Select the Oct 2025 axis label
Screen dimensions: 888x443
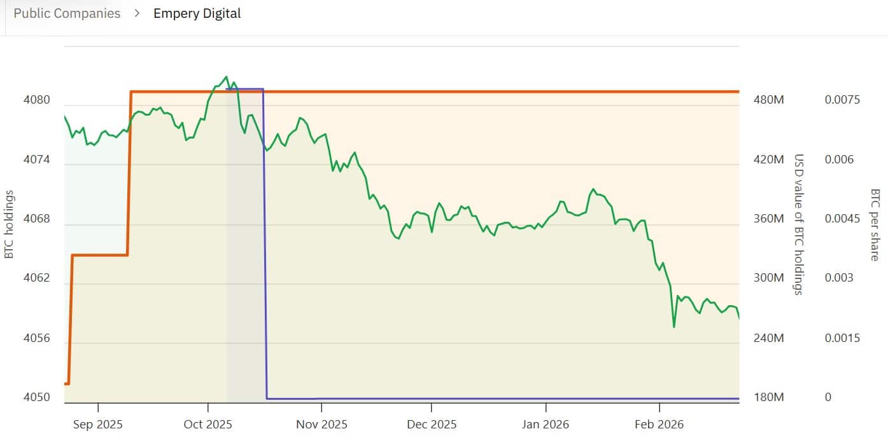(x=208, y=424)
